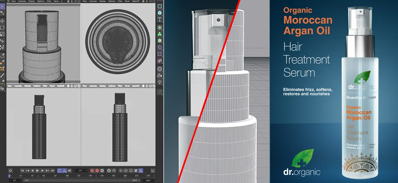
Task: Select the paint Brush tool
Action: pos(2,75)
